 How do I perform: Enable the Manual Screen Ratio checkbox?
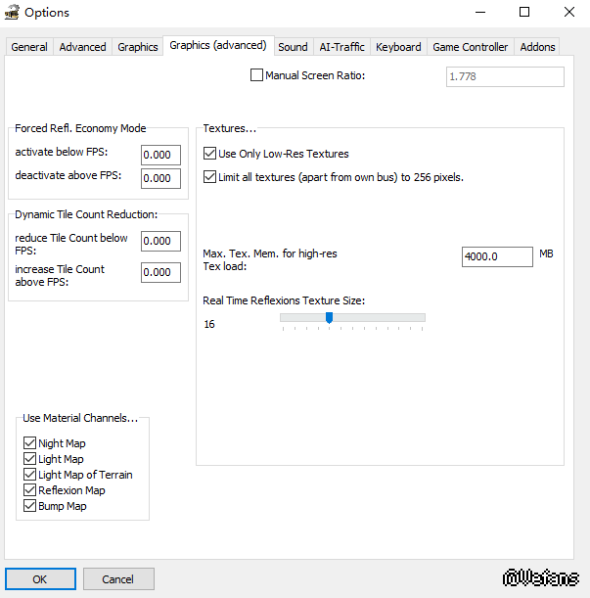[257, 75]
